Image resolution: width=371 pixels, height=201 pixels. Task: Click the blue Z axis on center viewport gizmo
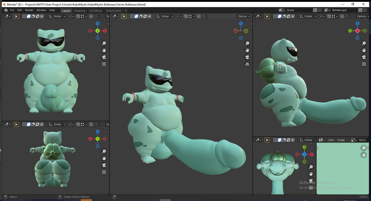click(x=241, y=23)
